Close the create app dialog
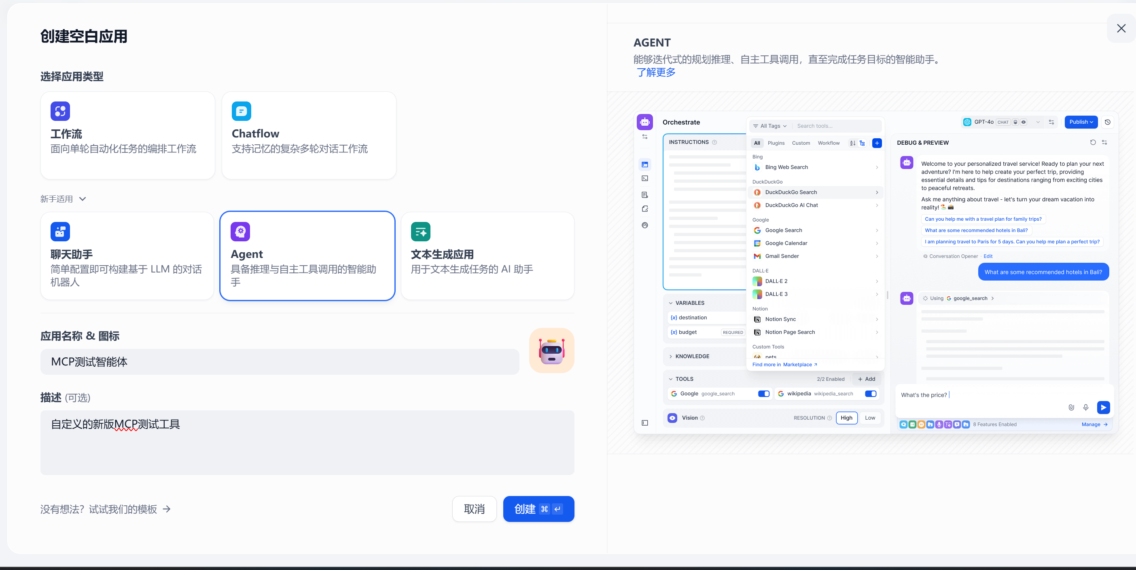Image resolution: width=1136 pixels, height=570 pixels. point(1121,29)
